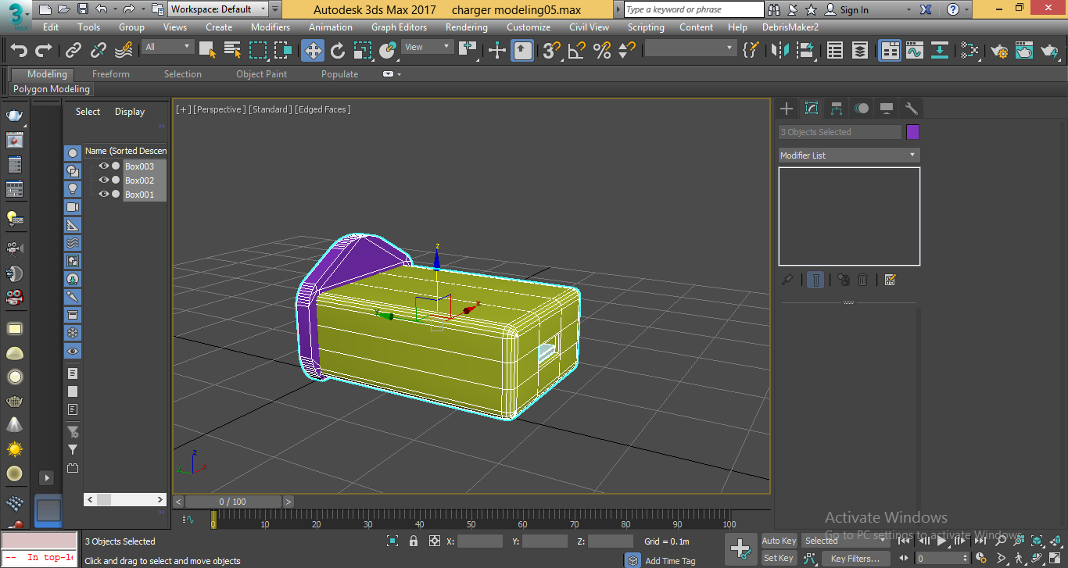
Task: Open the Selected key filter dropdown
Action: pos(846,541)
